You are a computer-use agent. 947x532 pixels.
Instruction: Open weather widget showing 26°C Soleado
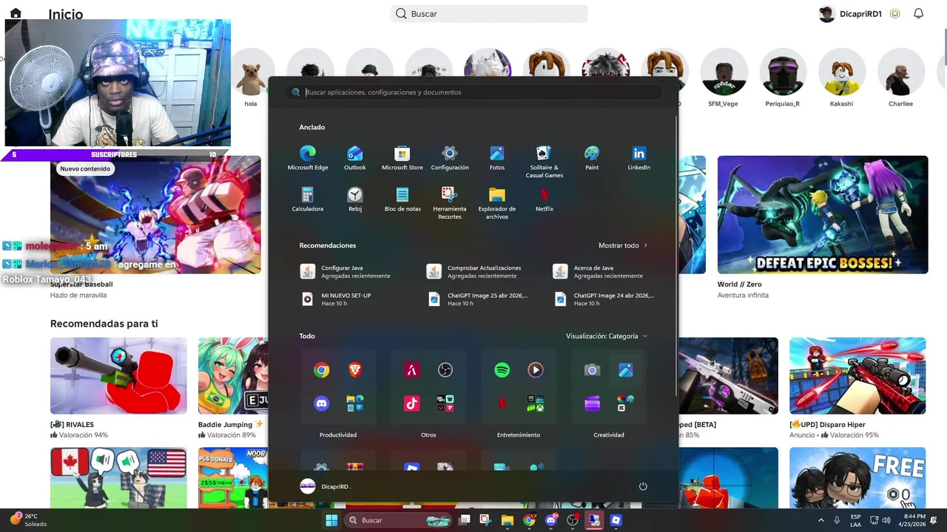pos(28,520)
